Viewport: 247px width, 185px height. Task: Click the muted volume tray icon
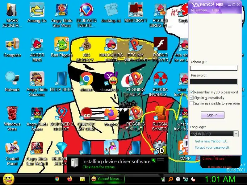193,179
